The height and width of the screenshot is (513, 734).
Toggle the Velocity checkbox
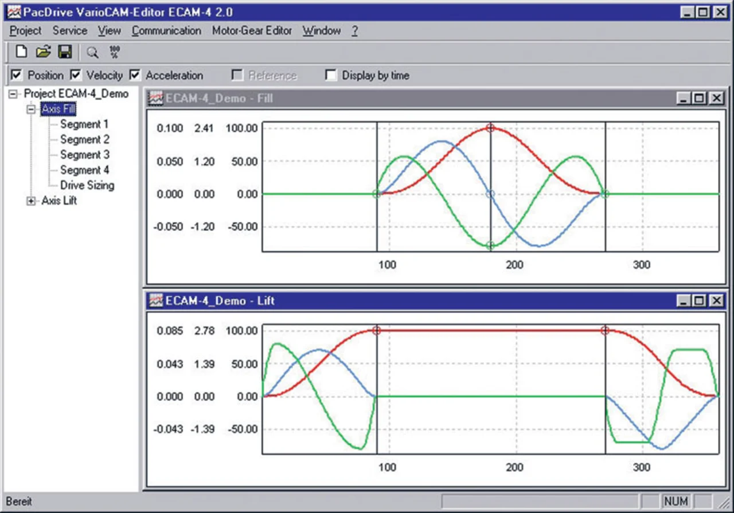tap(75, 75)
